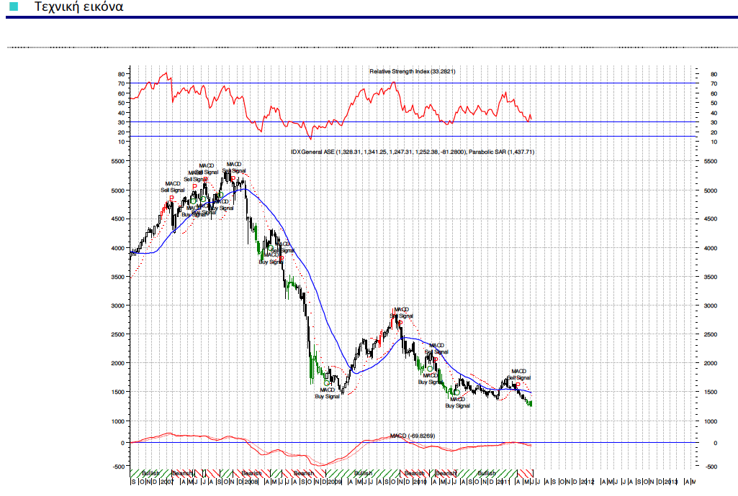Click the -500 value on the left MACD axis
738x496 pixels.
tap(119, 467)
